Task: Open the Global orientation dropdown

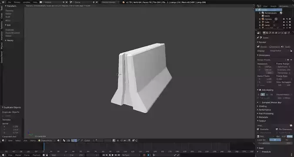Action: pos(89,141)
